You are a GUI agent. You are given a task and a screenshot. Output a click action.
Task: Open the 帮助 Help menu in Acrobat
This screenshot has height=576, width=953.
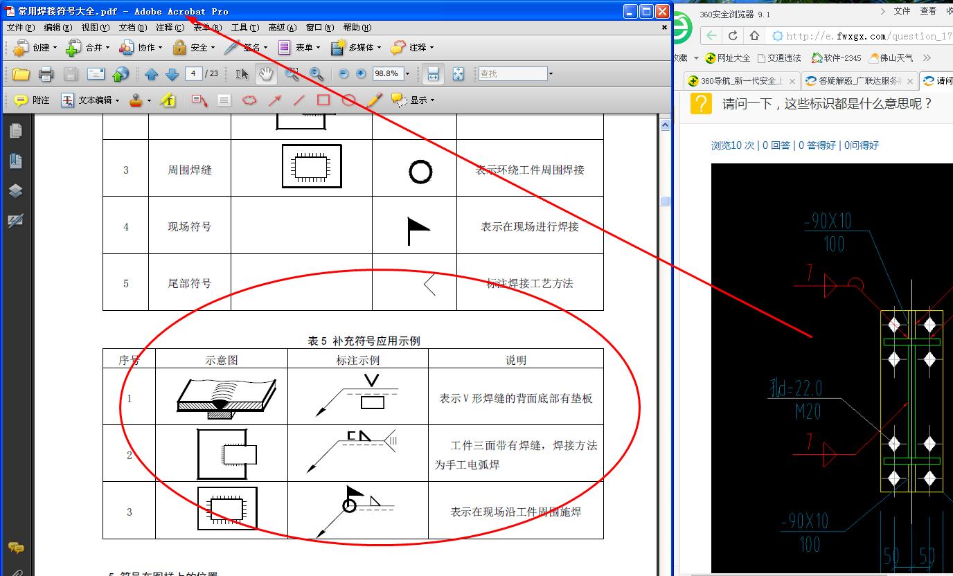click(x=357, y=28)
